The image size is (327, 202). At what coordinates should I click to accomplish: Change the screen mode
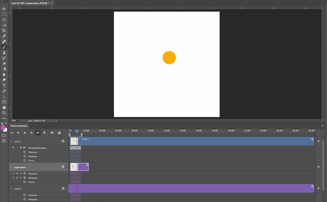pos(4,141)
